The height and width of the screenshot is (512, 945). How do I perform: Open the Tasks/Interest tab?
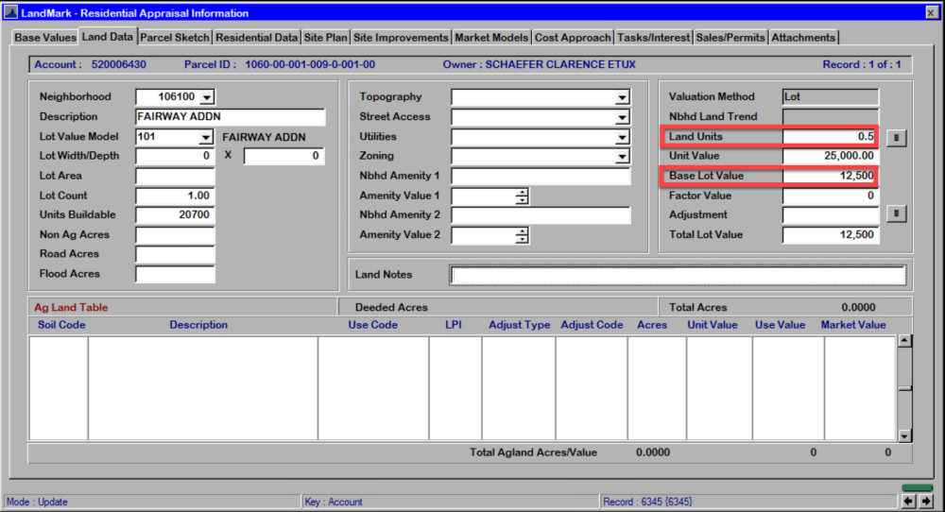tap(653, 38)
